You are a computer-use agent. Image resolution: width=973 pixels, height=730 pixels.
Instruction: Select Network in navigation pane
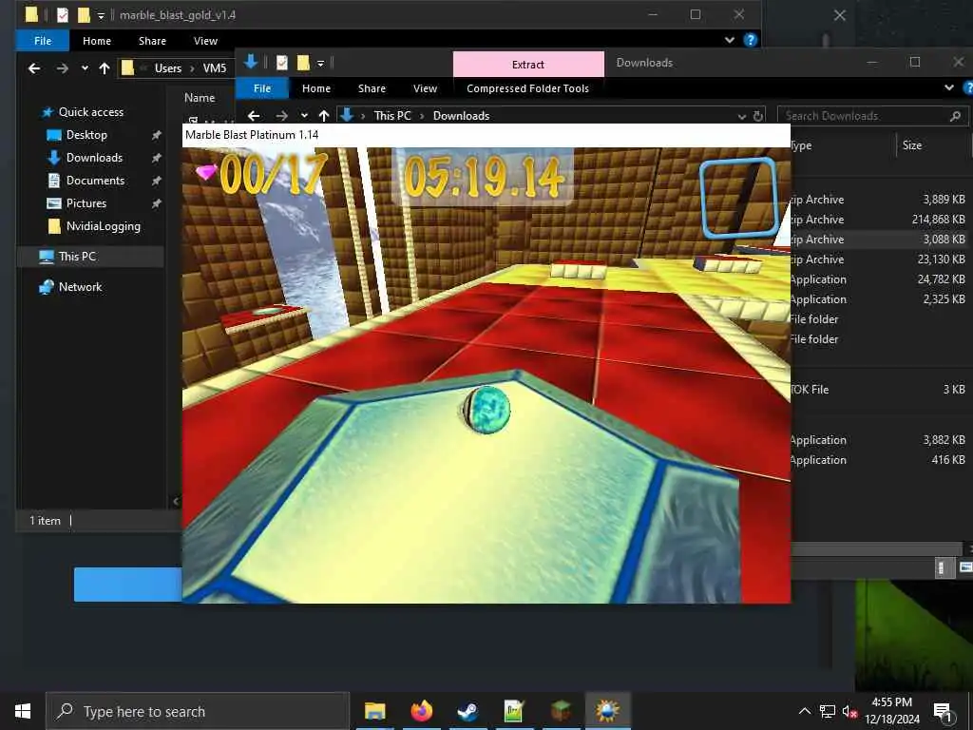pyautogui.click(x=80, y=287)
